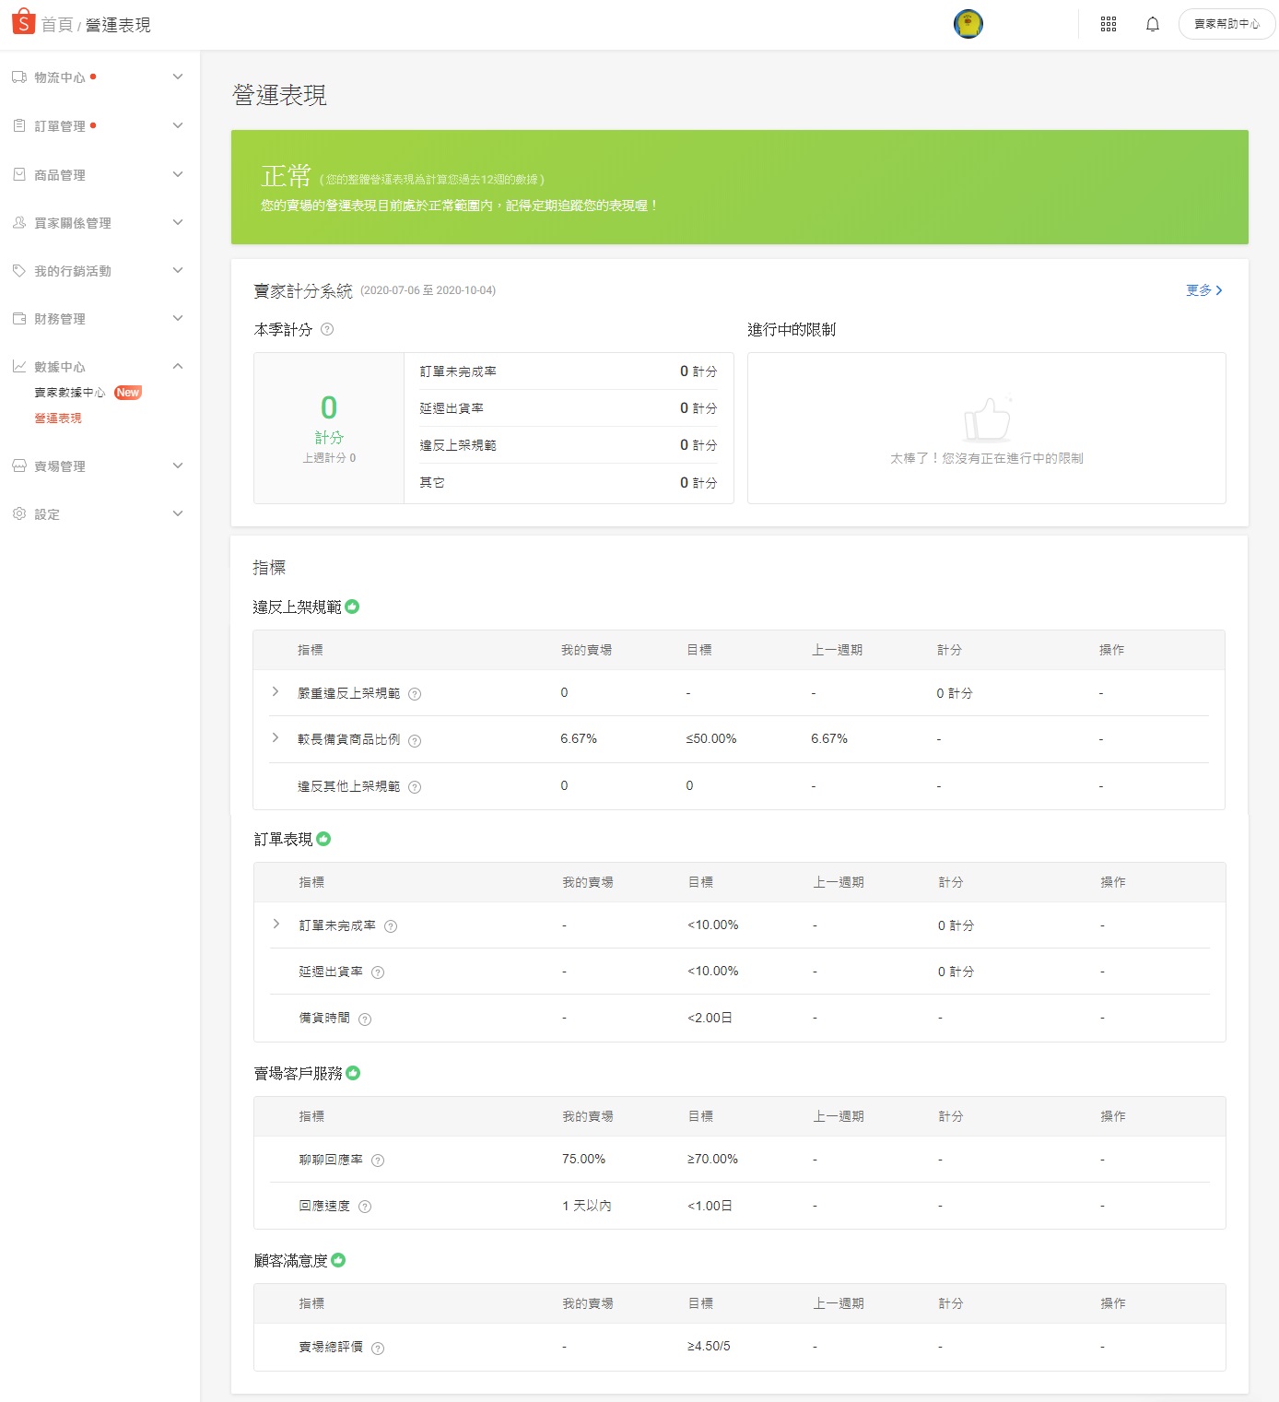Click the 本季計分 help question icon
The image size is (1279, 1402).
tap(327, 330)
